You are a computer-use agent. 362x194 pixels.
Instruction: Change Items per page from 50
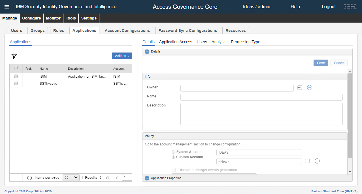[71, 177]
